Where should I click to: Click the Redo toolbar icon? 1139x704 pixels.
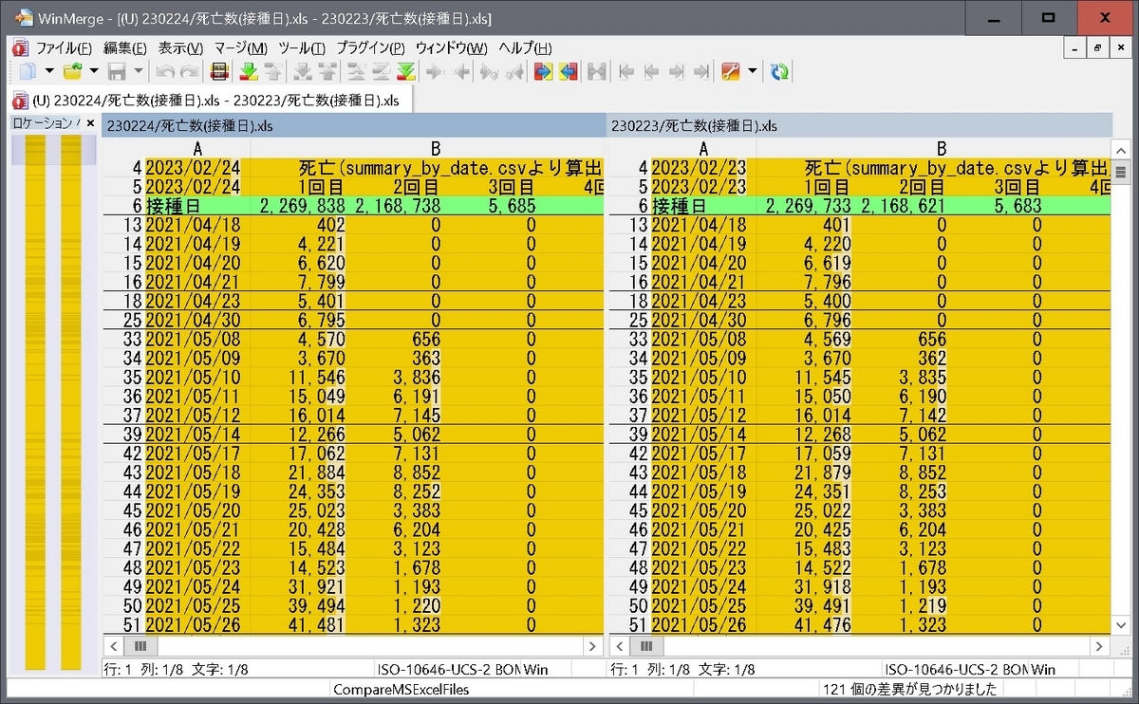point(190,71)
